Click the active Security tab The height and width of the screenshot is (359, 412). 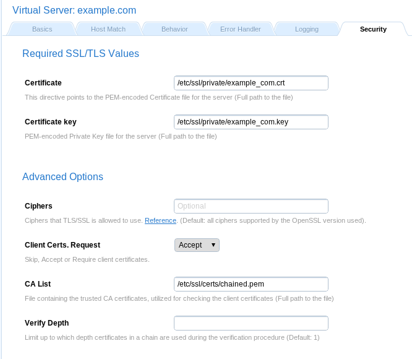(x=373, y=29)
